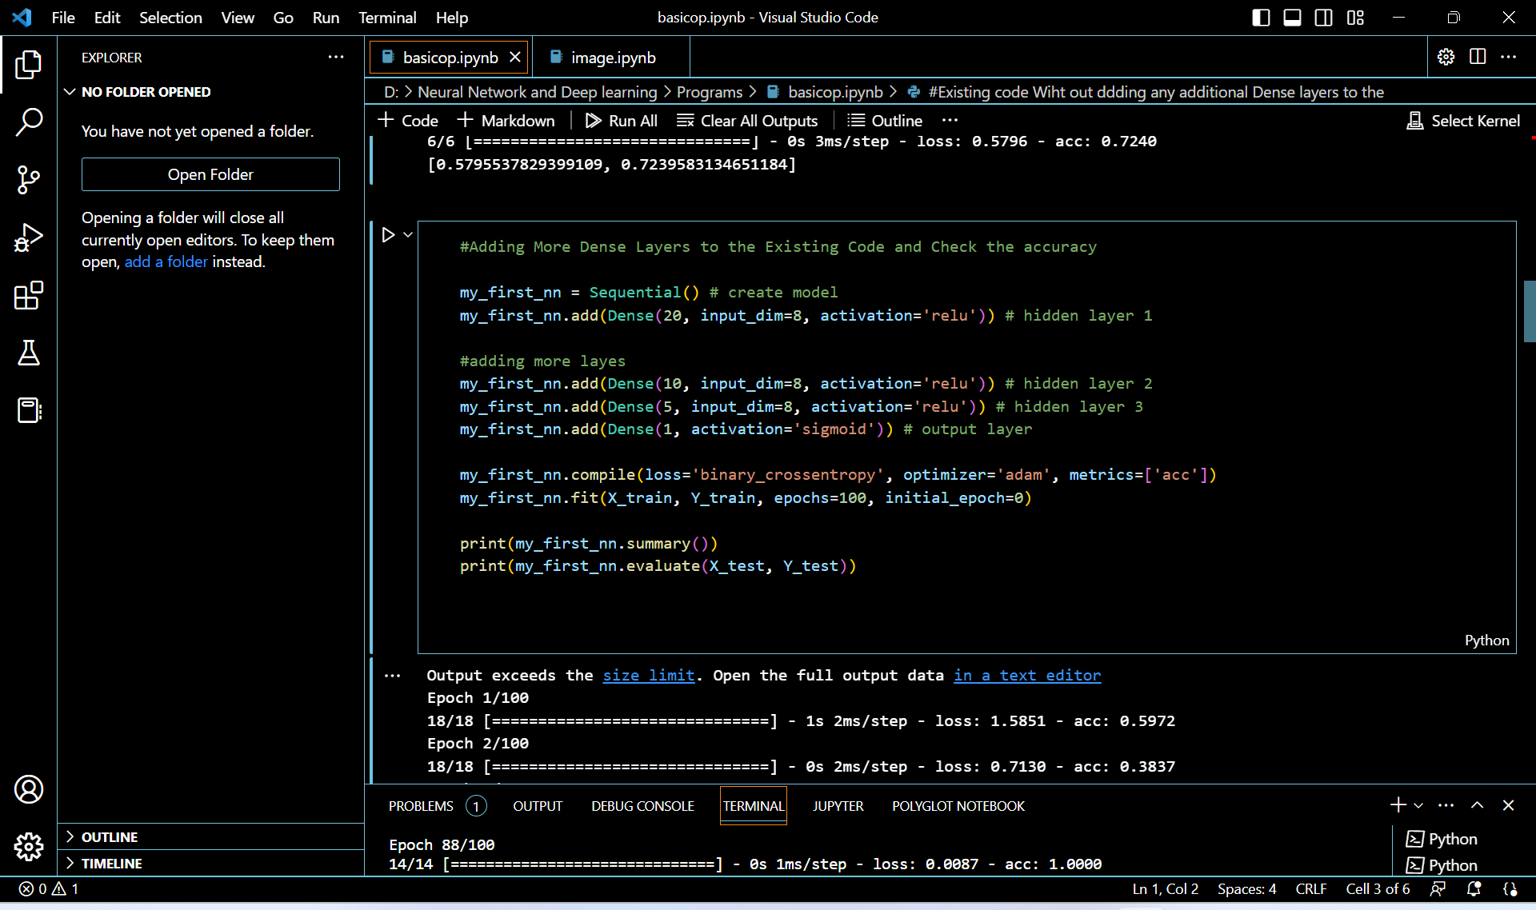
Task: Switch to the JUPYTER panel tab
Action: [838, 805]
